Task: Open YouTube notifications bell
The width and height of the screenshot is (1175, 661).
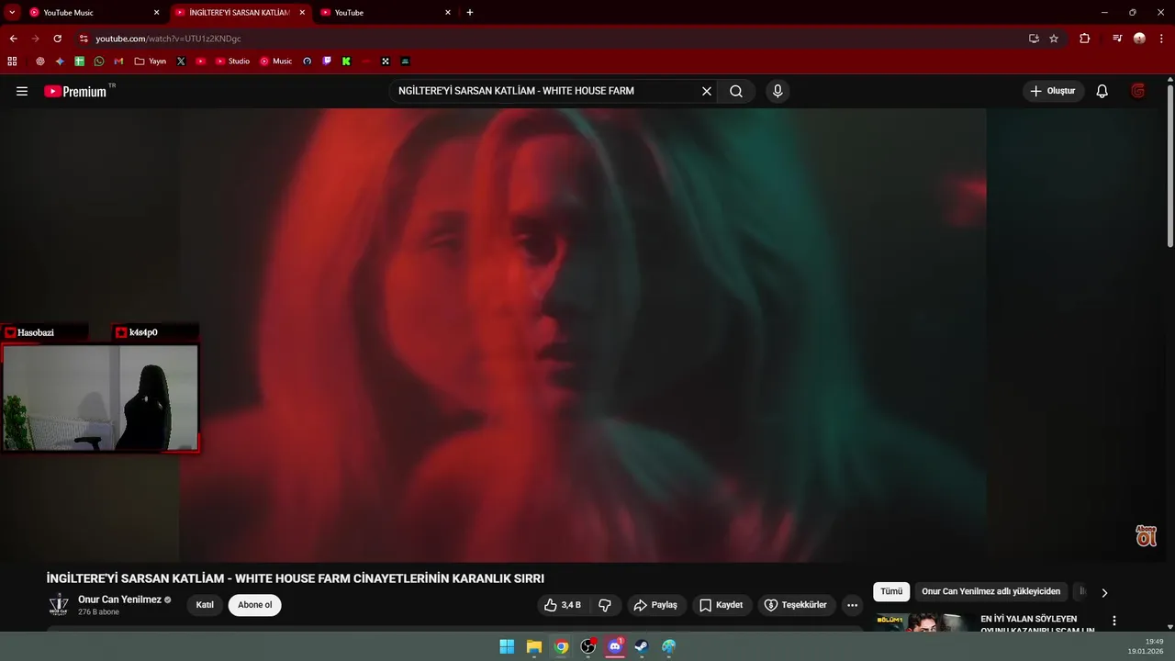Action: click(1102, 91)
